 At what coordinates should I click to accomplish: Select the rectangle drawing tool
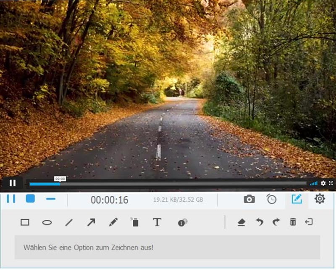click(25, 223)
